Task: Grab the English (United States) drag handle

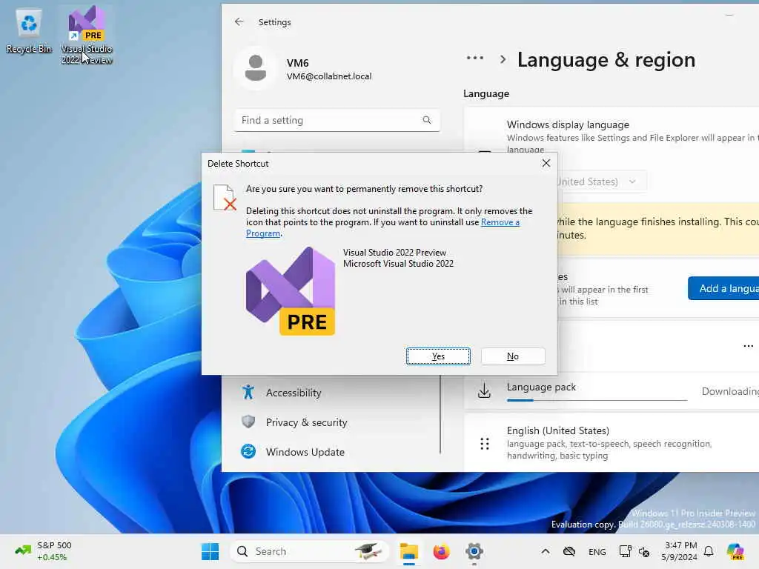Action: click(485, 444)
